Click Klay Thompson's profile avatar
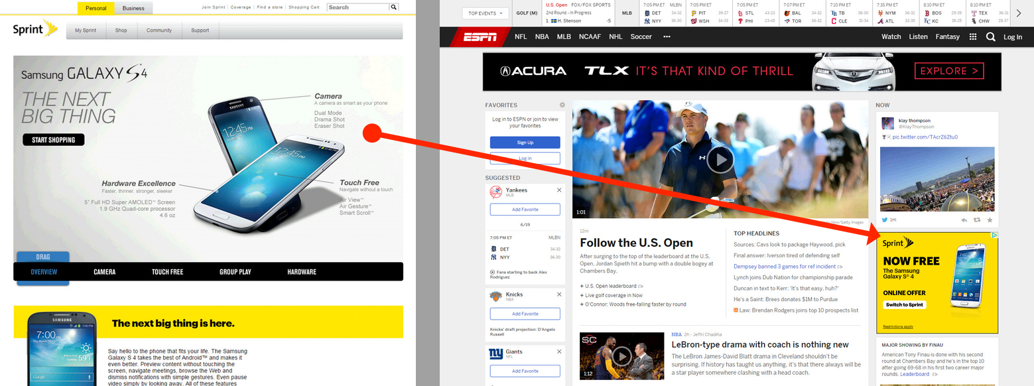Viewport: 1034px width, 386px height. click(x=888, y=123)
